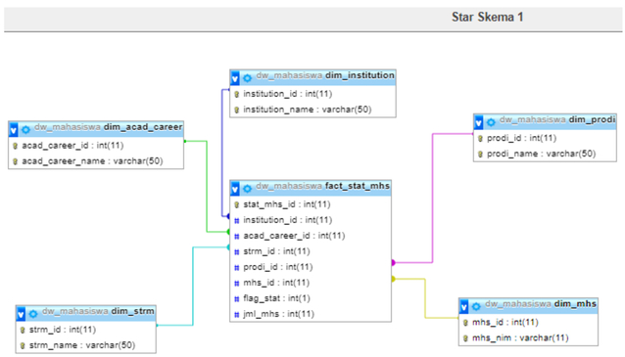Open the gear options on dim_strm

pyautogui.click(x=33, y=314)
